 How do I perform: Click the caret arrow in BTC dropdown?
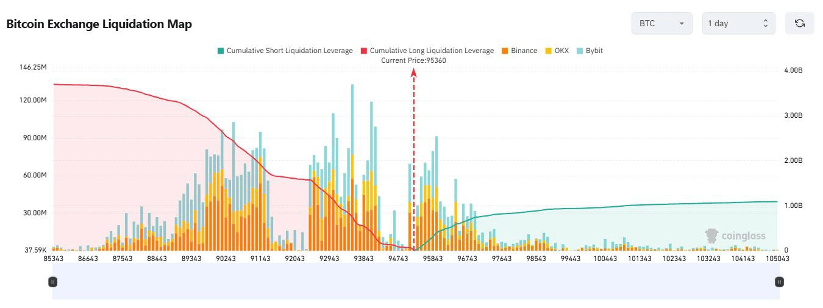[682, 24]
